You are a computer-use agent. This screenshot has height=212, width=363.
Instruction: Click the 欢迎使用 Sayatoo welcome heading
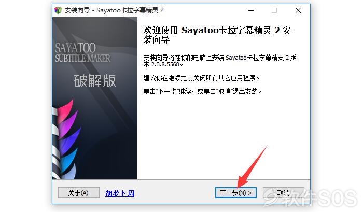point(217,35)
